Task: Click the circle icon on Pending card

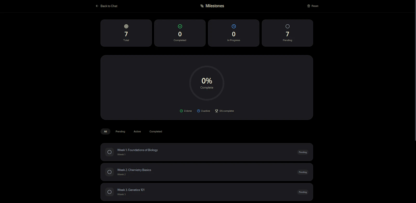Action: coord(288,26)
